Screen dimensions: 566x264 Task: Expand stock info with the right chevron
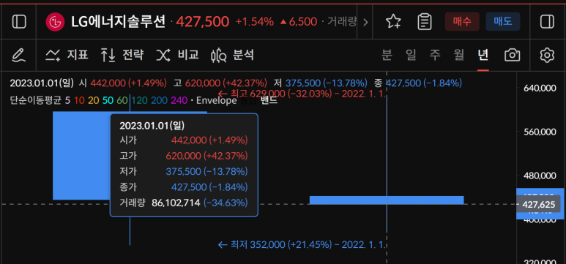365,23
